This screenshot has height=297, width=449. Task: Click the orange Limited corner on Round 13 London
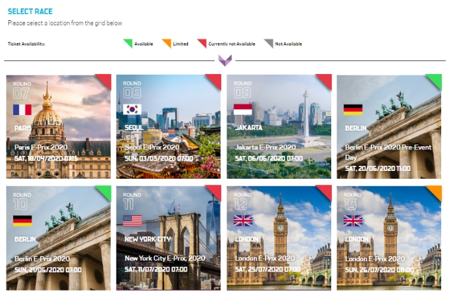tap(435, 192)
